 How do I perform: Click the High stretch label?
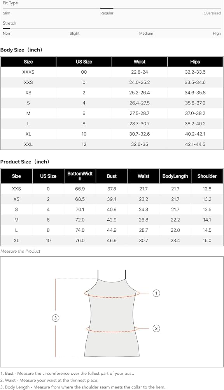click(x=217, y=33)
